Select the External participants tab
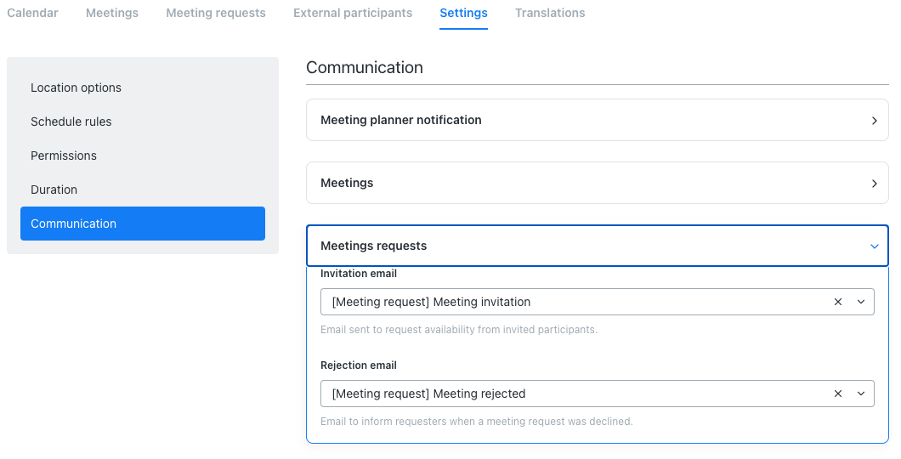 [353, 14]
